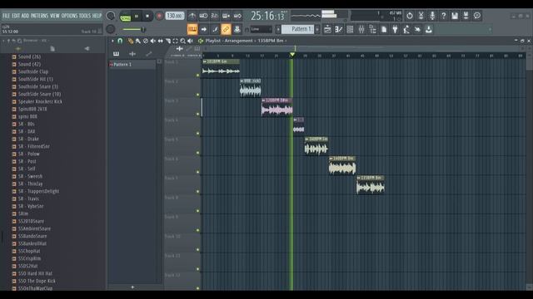Open pattern options arrow right of Pattern 1
533x299 pixels.
[317, 30]
